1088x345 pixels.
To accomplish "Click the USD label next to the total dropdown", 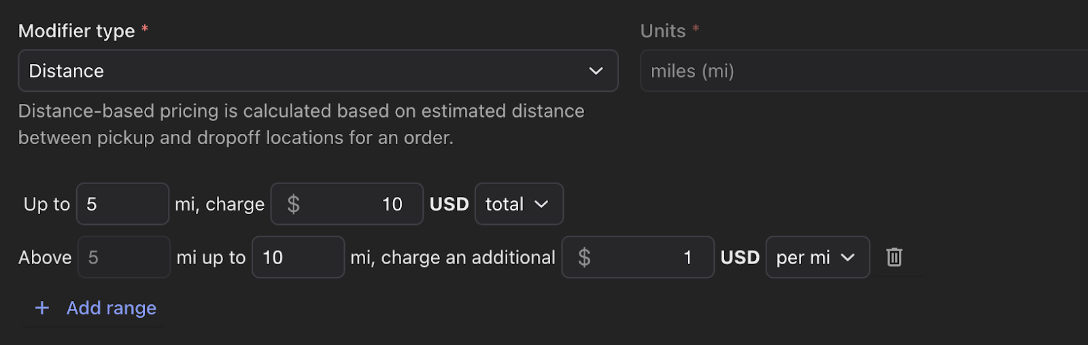I will 449,204.
